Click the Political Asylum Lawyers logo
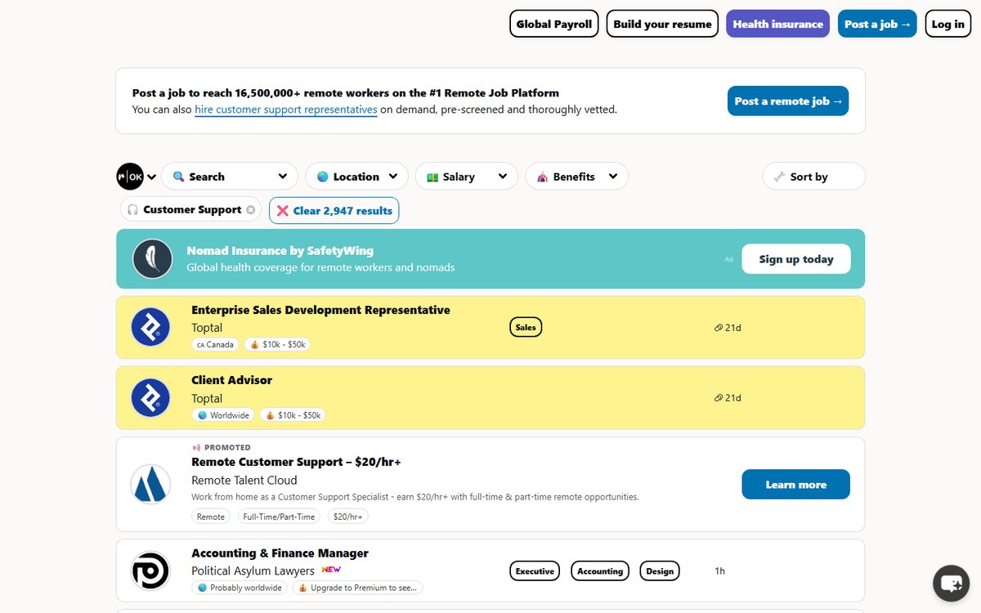Screen dimensions: 981x613 (150, 570)
